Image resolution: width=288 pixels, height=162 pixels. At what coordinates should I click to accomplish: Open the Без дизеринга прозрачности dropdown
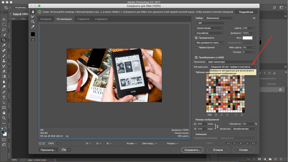(210, 43)
